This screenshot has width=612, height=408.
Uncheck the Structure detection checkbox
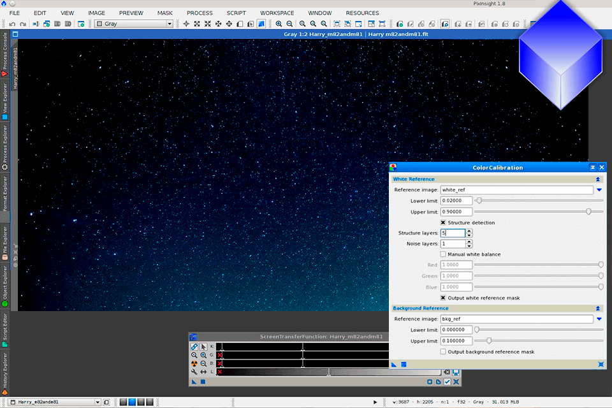[x=443, y=222]
